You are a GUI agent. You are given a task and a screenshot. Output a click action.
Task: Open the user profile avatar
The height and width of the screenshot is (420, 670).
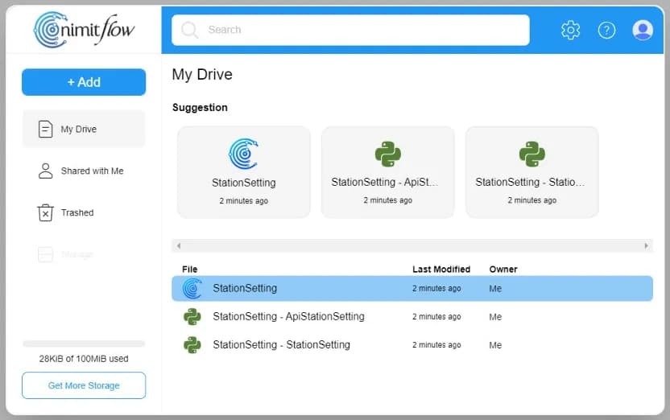[x=643, y=30]
